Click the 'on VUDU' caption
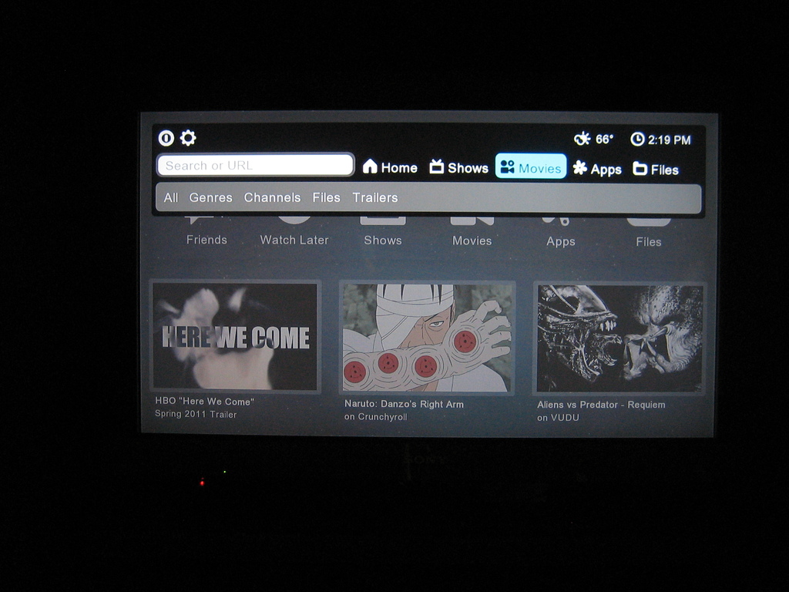 click(x=558, y=418)
